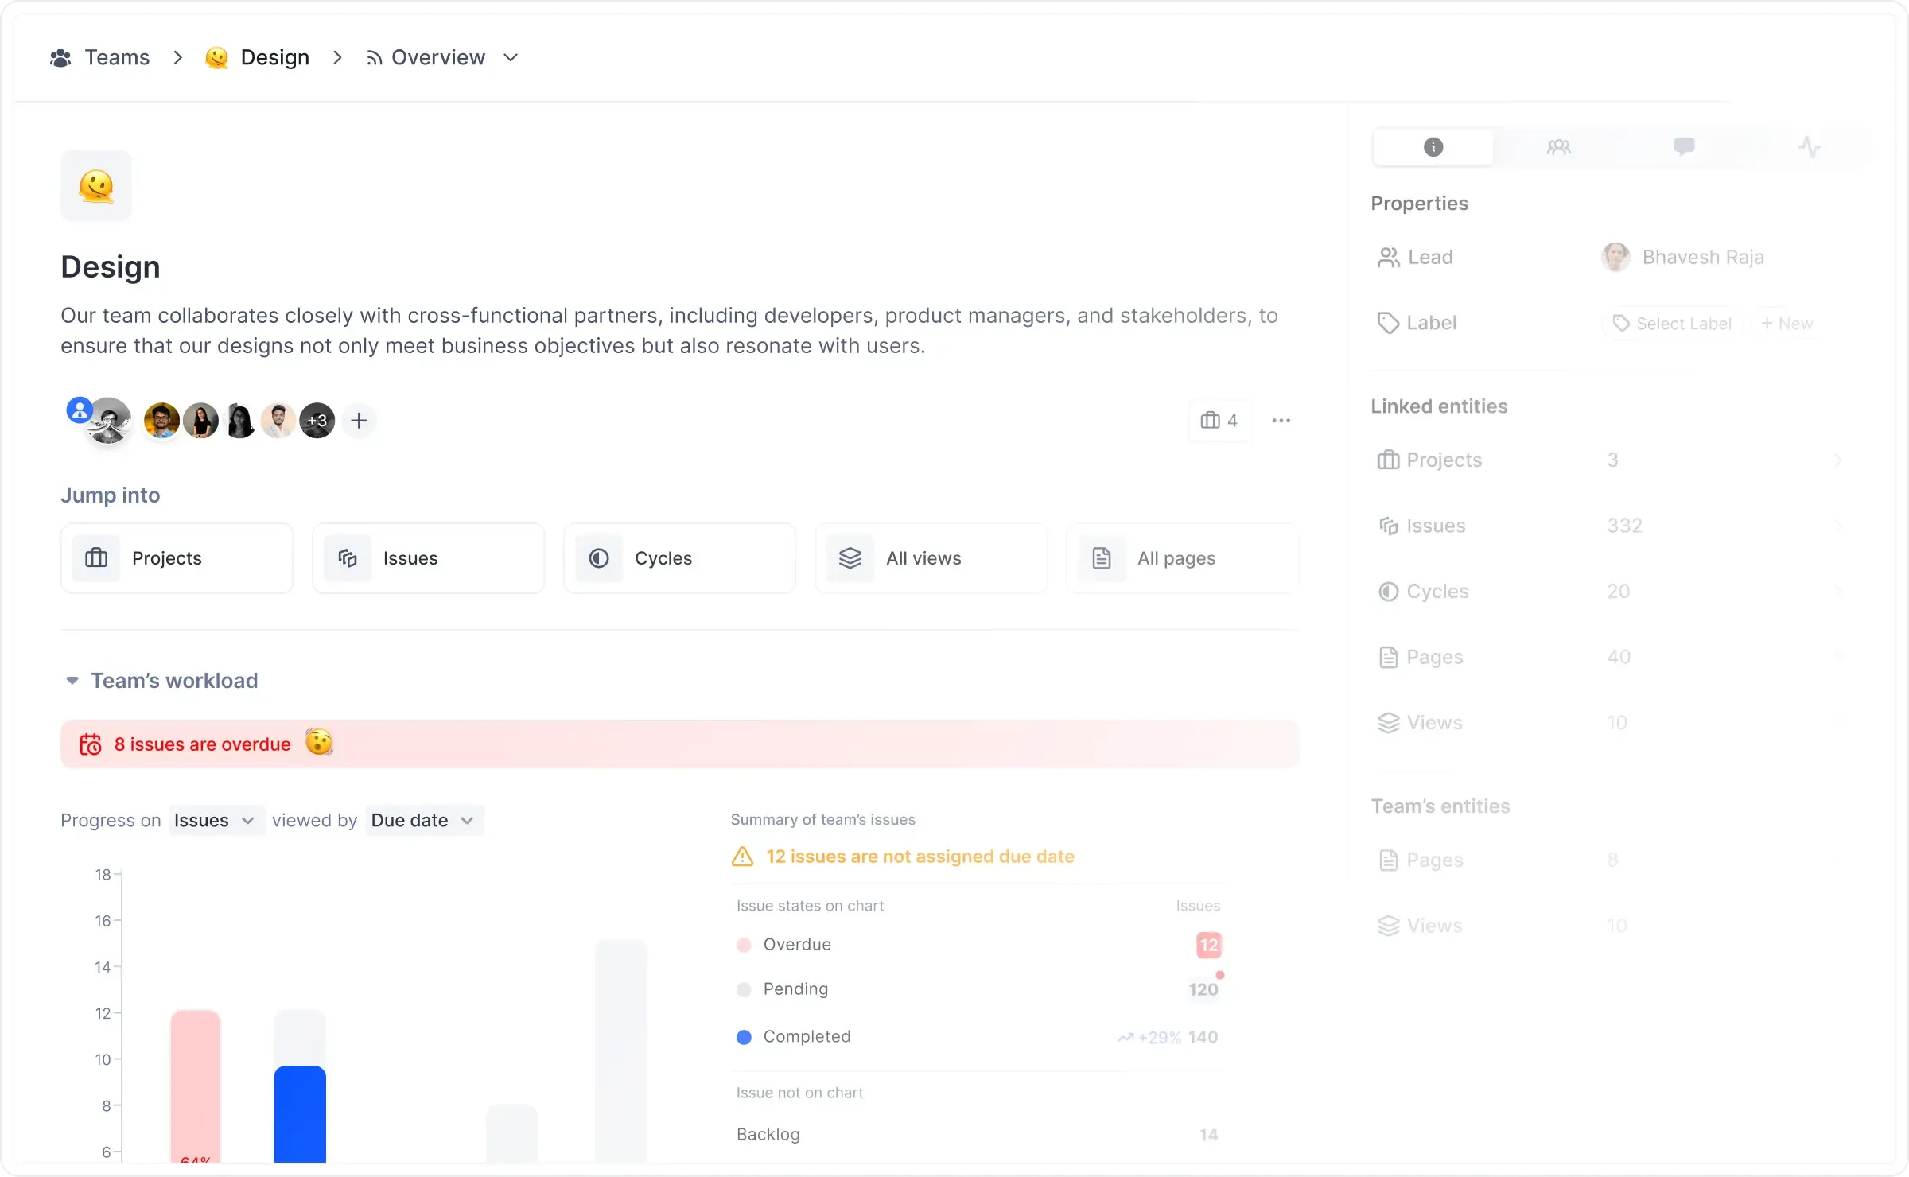Click the +3 additional members avatar

[x=317, y=421]
